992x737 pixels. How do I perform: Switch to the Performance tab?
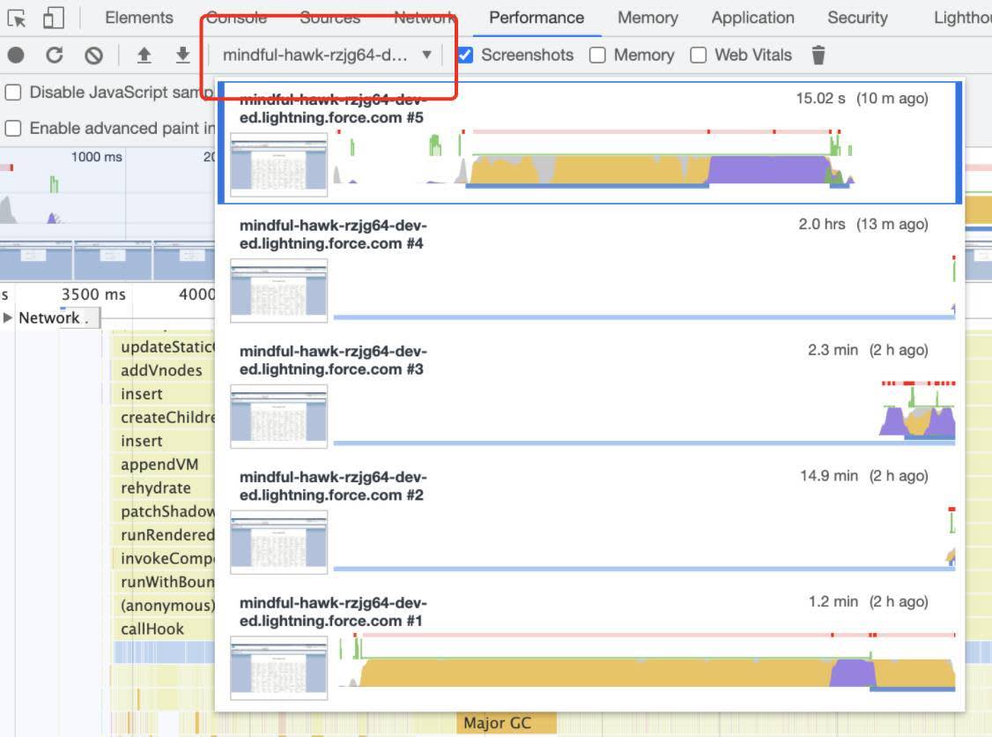[x=537, y=18]
